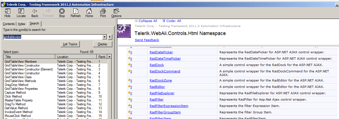Screen dimensions: 339x119
Task: Click the Display button
Action: point(102,44)
